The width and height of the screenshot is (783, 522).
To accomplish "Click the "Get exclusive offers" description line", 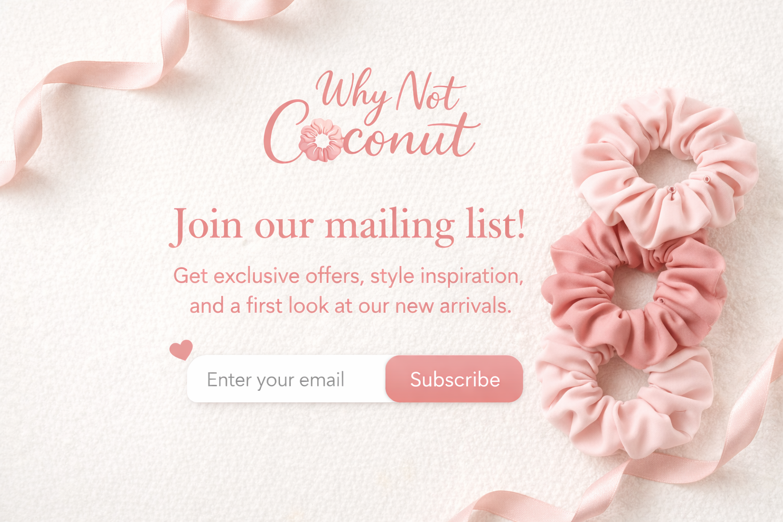I will pyautogui.click(x=348, y=276).
